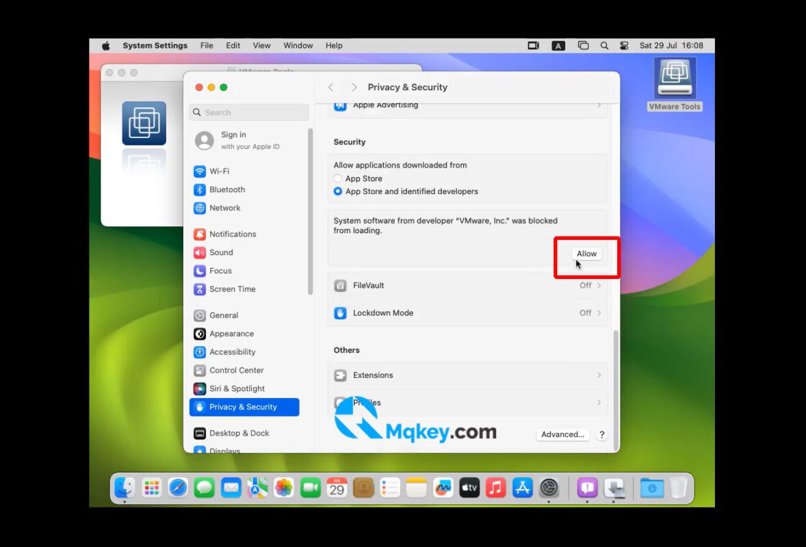Viewport: 806px width, 547px height.
Task: Open the Apple menu
Action: click(x=106, y=46)
